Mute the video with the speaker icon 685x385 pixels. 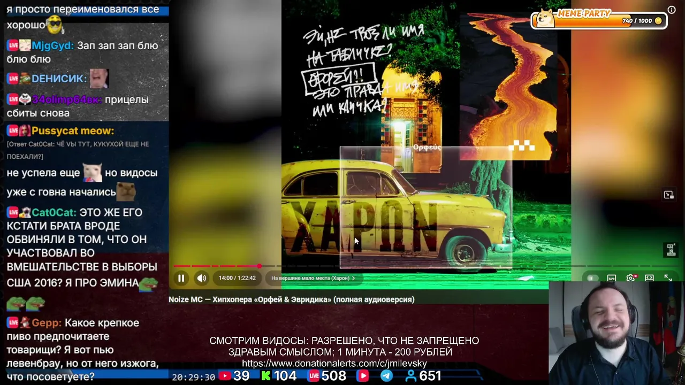[x=201, y=278]
